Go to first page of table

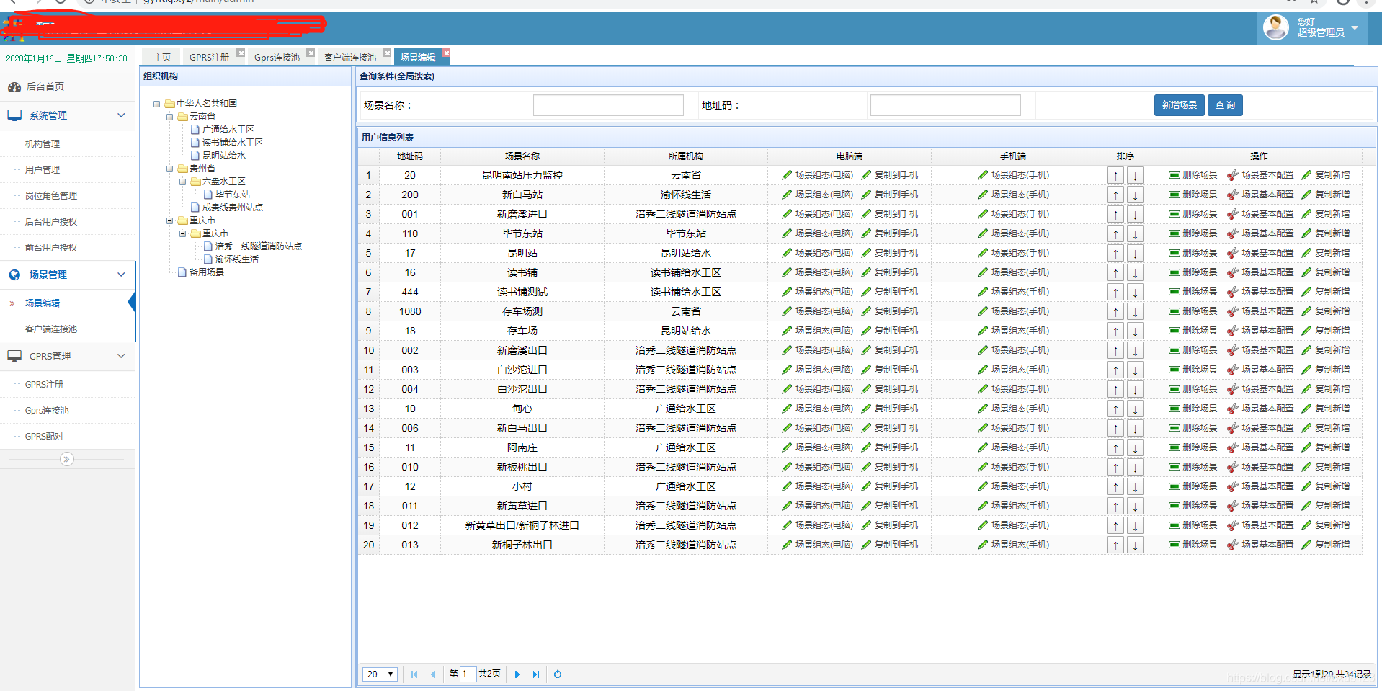pos(414,674)
